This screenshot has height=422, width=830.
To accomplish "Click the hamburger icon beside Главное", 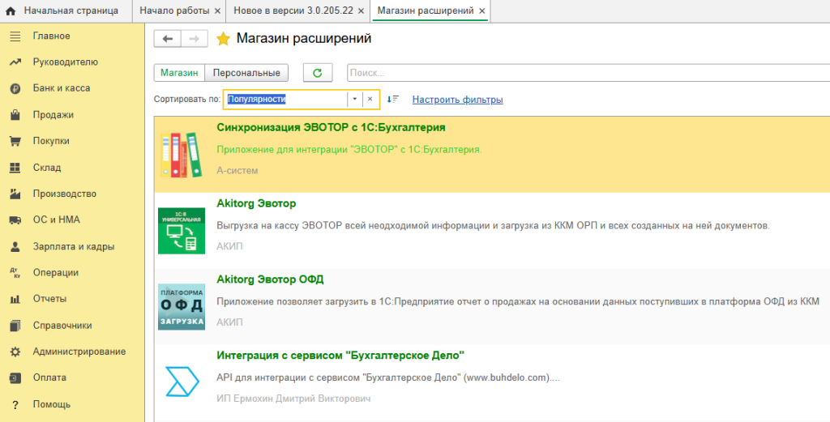I will tap(15, 36).
